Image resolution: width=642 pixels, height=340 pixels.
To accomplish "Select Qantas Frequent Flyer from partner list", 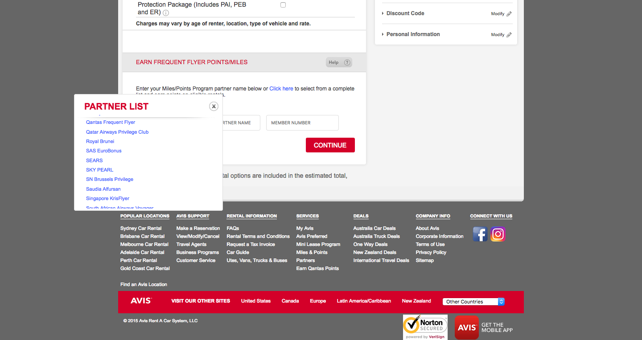I will click(111, 122).
